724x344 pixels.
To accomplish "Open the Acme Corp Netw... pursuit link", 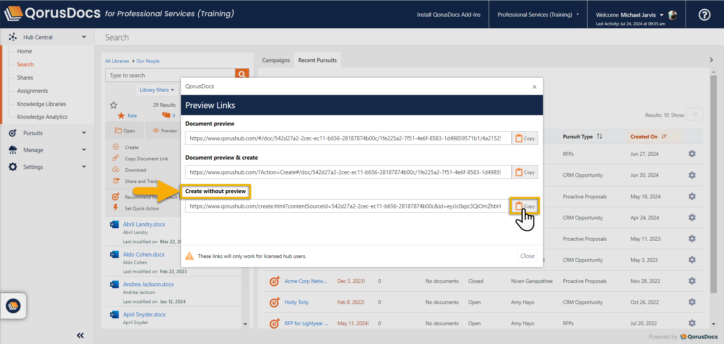I will (305, 281).
